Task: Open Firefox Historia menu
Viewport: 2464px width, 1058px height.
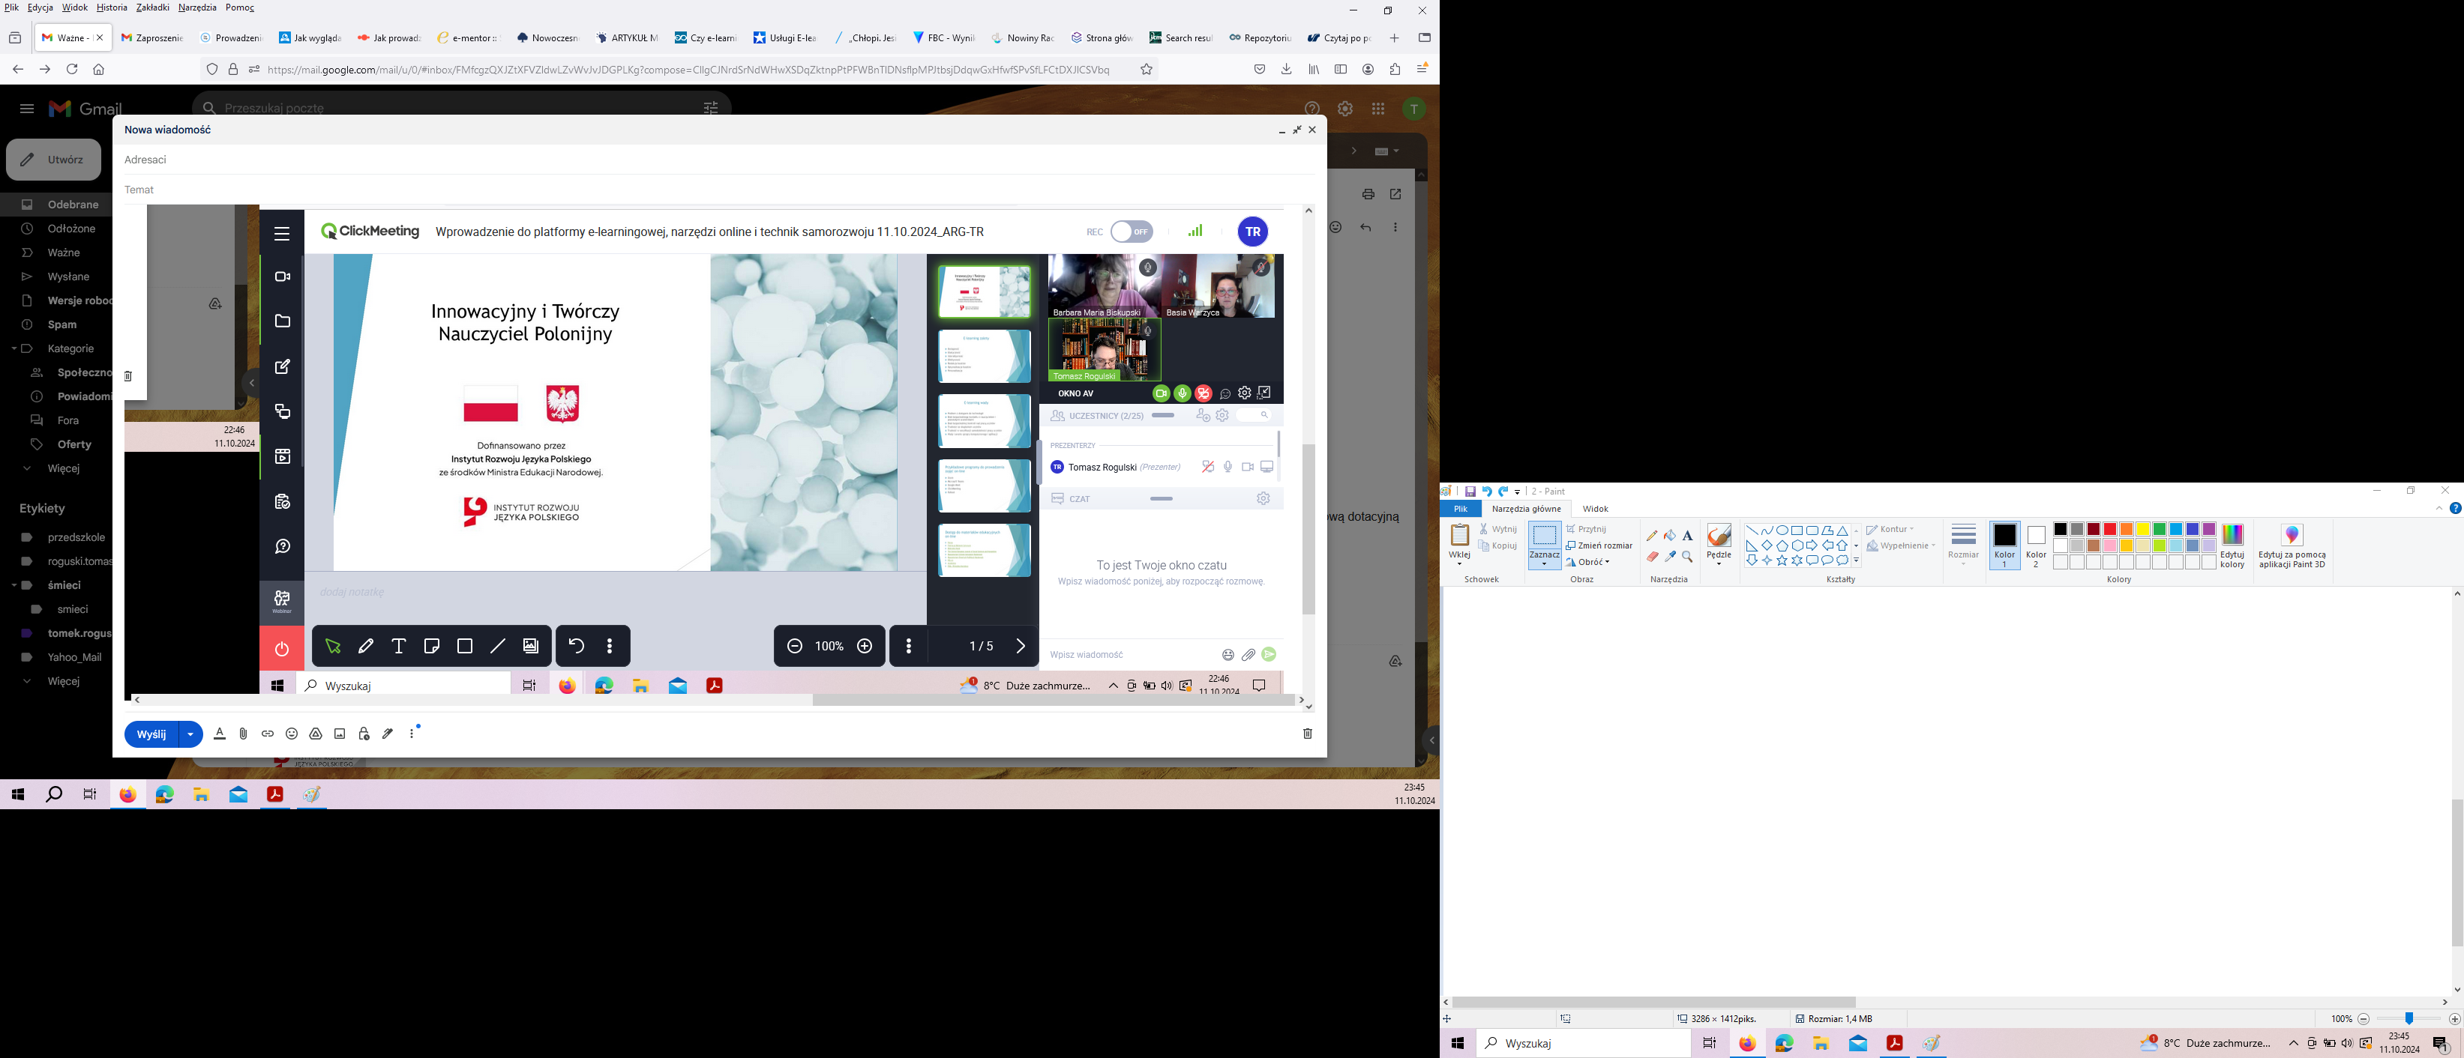Action: pyautogui.click(x=112, y=7)
